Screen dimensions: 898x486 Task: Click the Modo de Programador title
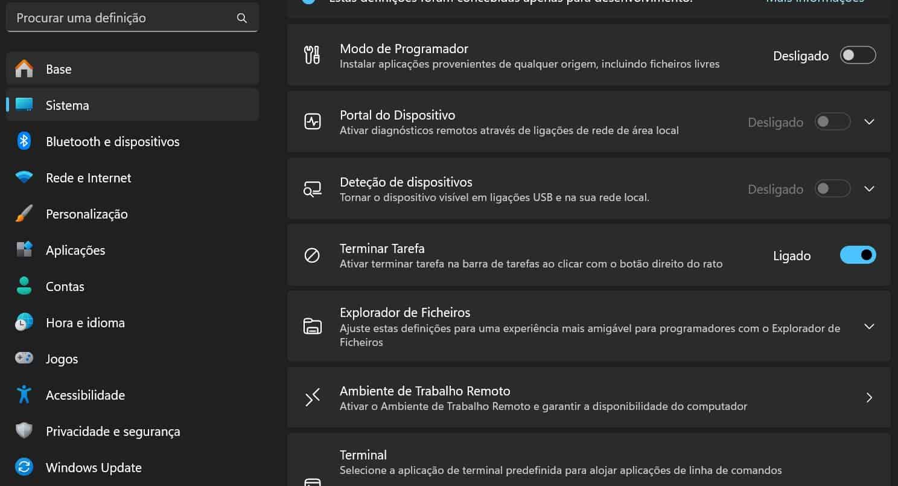[x=404, y=49]
